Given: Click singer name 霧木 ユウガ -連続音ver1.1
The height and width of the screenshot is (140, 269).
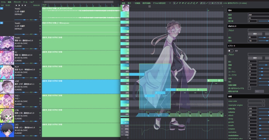Looking at the screenshot, I should click(x=24, y=84).
